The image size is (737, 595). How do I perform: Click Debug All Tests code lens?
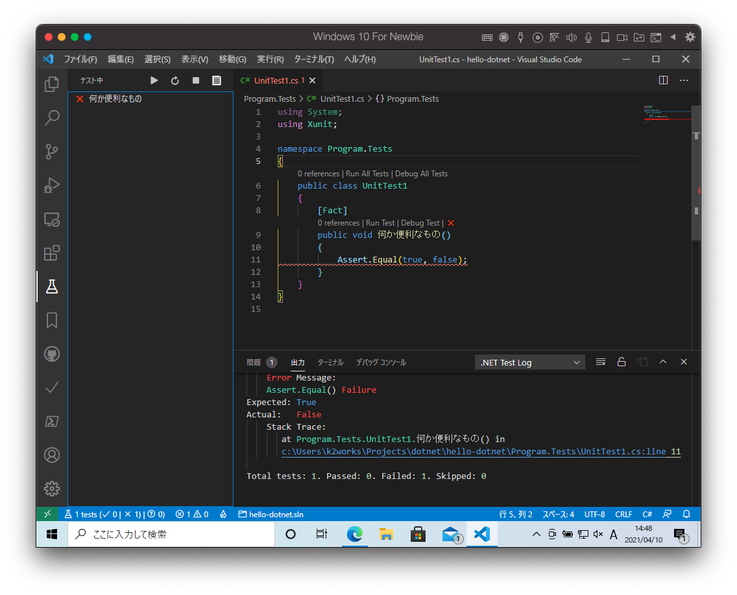[421, 174]
